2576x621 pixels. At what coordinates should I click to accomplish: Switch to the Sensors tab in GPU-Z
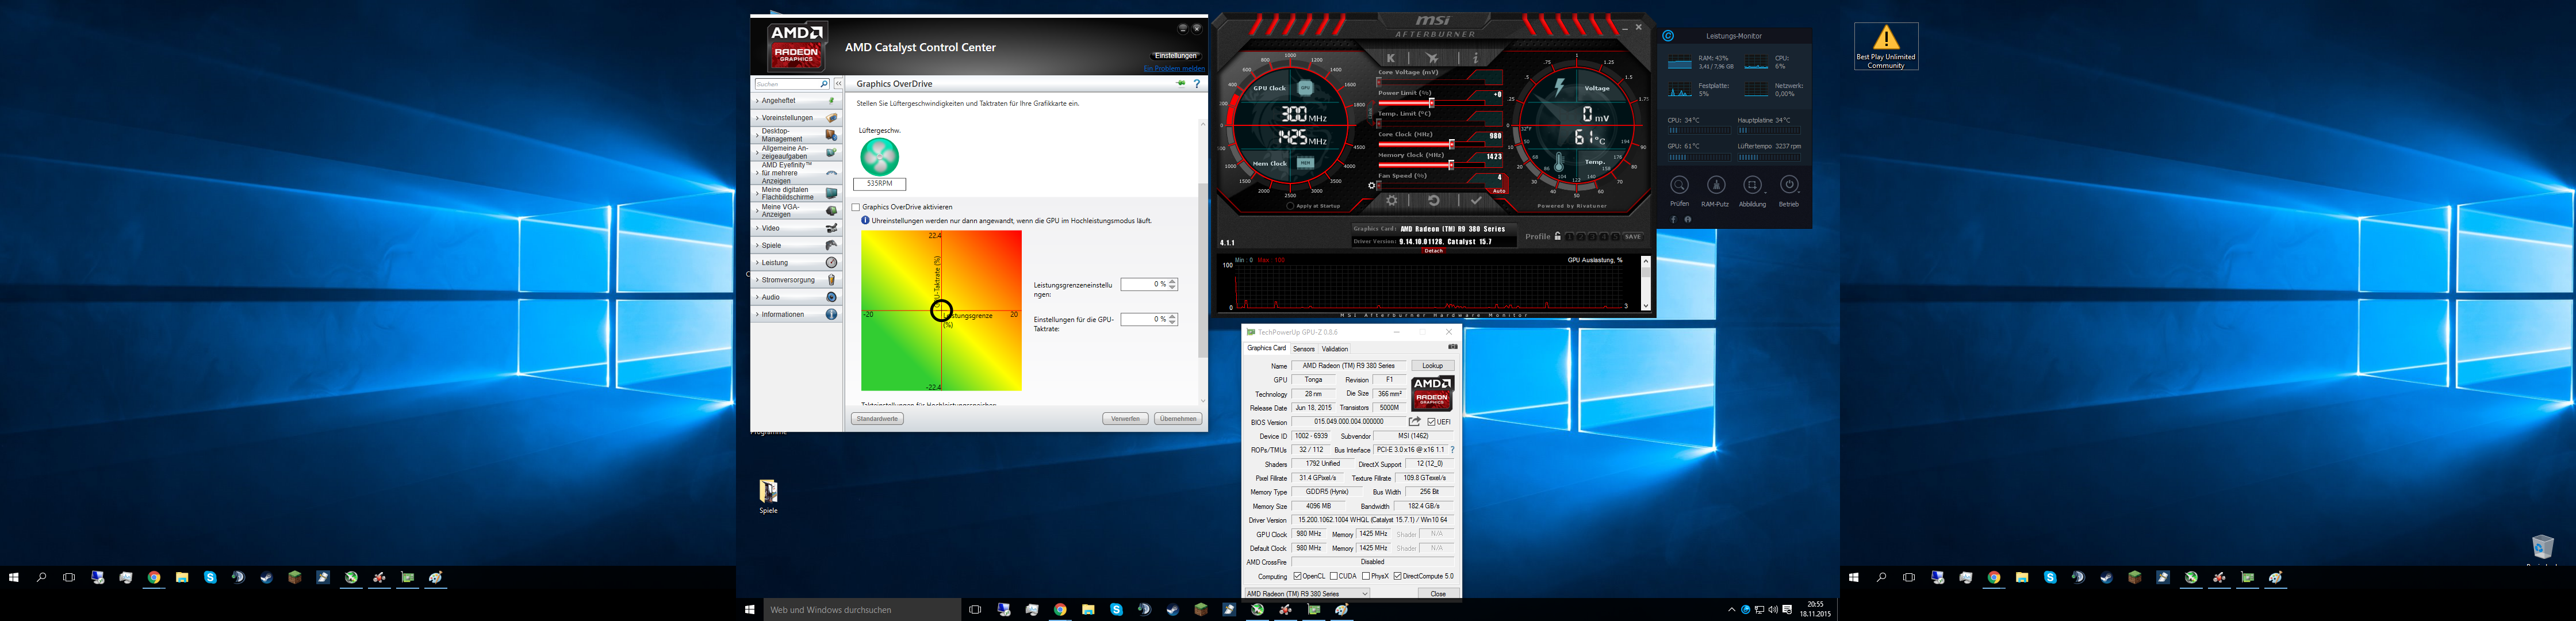coord(1303,349)
